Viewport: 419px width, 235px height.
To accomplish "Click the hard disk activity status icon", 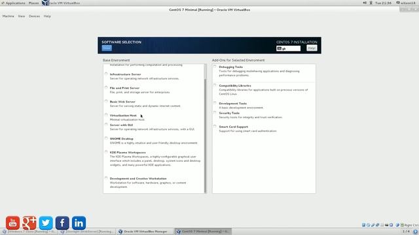I will 364,225.
